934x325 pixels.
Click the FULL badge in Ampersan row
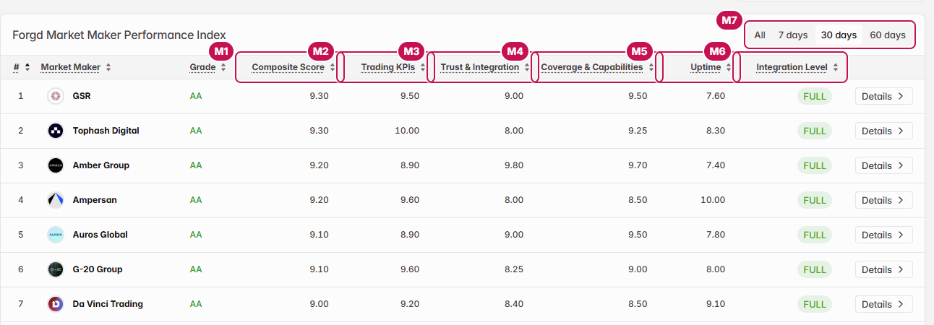[815, 200]
